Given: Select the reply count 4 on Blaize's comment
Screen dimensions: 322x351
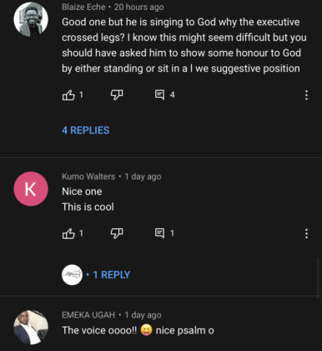Looking at the screenshot, I should pyautogui.click(x=173, y=95).
